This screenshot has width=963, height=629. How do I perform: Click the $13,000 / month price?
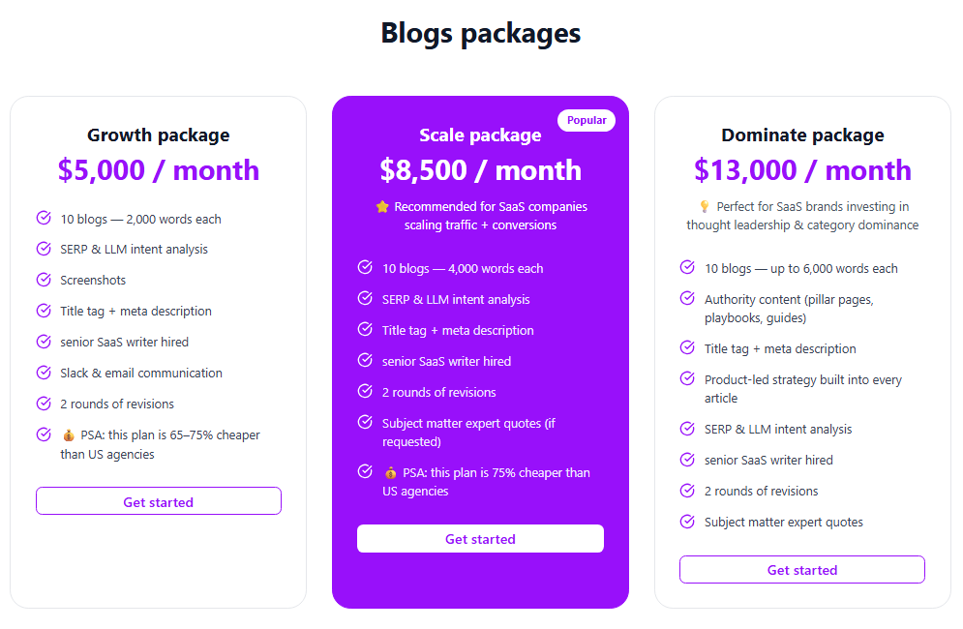[802, 170]
